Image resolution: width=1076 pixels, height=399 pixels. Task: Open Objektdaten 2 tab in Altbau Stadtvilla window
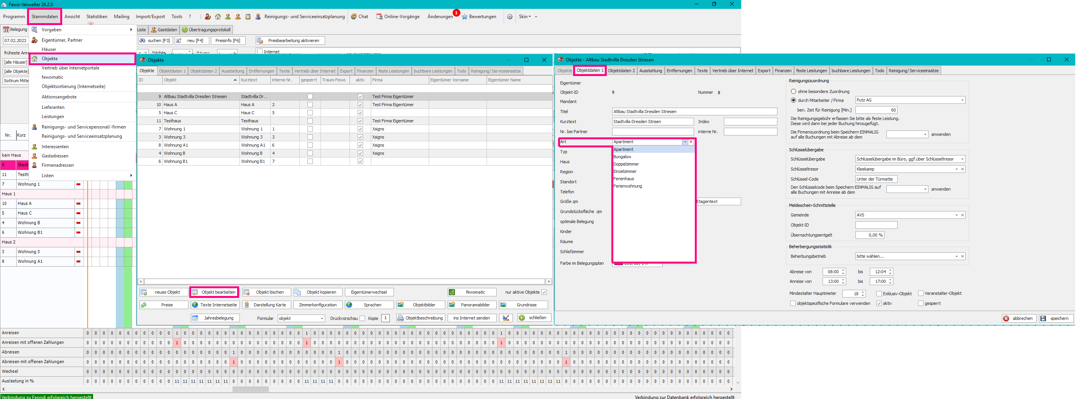pos(621,71)
